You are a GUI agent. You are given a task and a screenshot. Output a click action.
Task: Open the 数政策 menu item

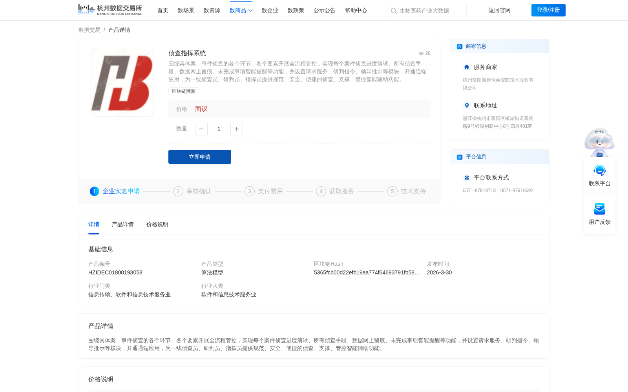[x=296, y=11]
